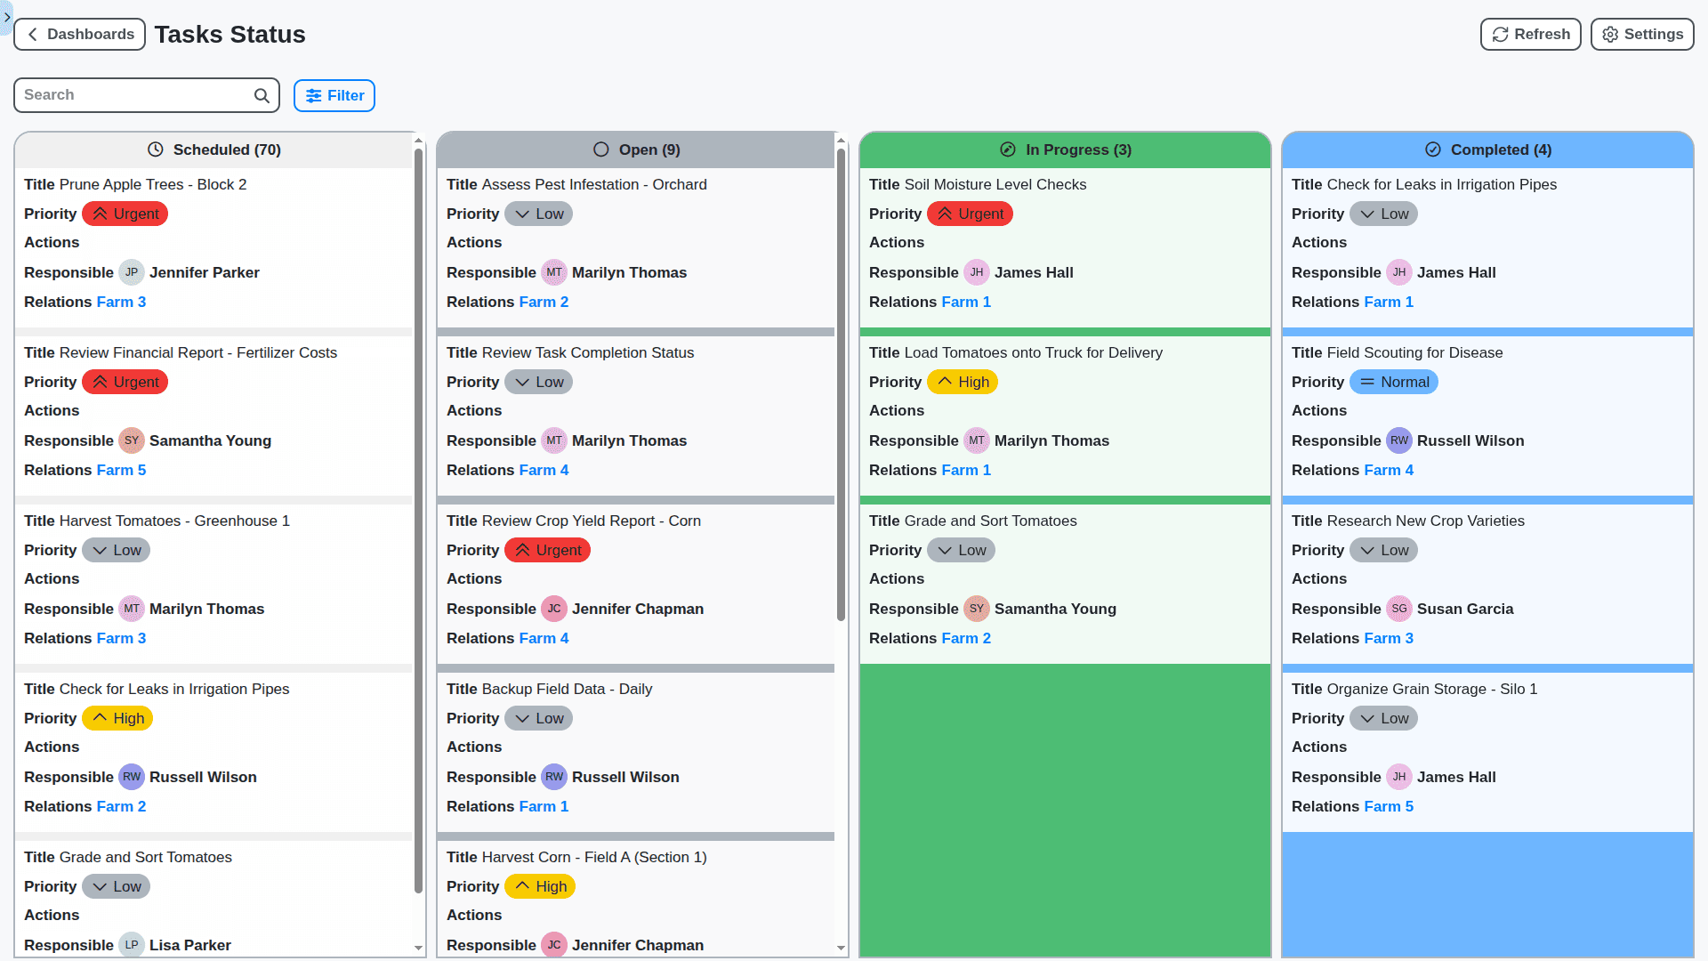The image size is (1708, 961).
Task: Click Marilyn Thomas's MT avatar on Assess Pest Infestation
Action: click(554, 272)
